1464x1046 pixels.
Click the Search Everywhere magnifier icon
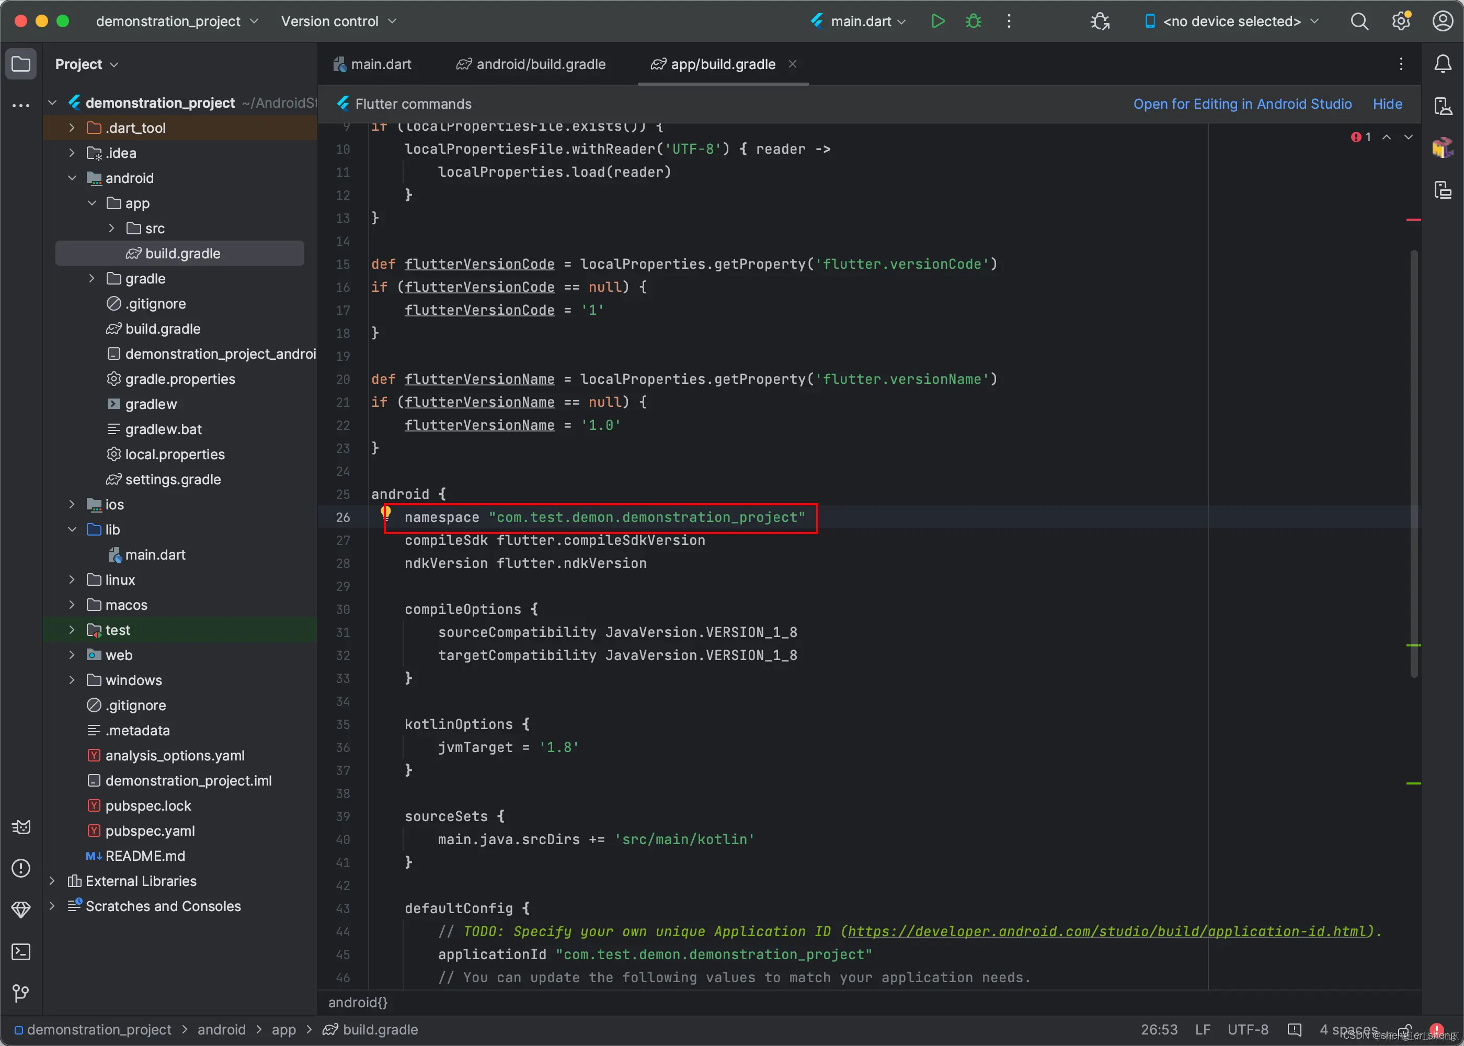point(1359,21)
